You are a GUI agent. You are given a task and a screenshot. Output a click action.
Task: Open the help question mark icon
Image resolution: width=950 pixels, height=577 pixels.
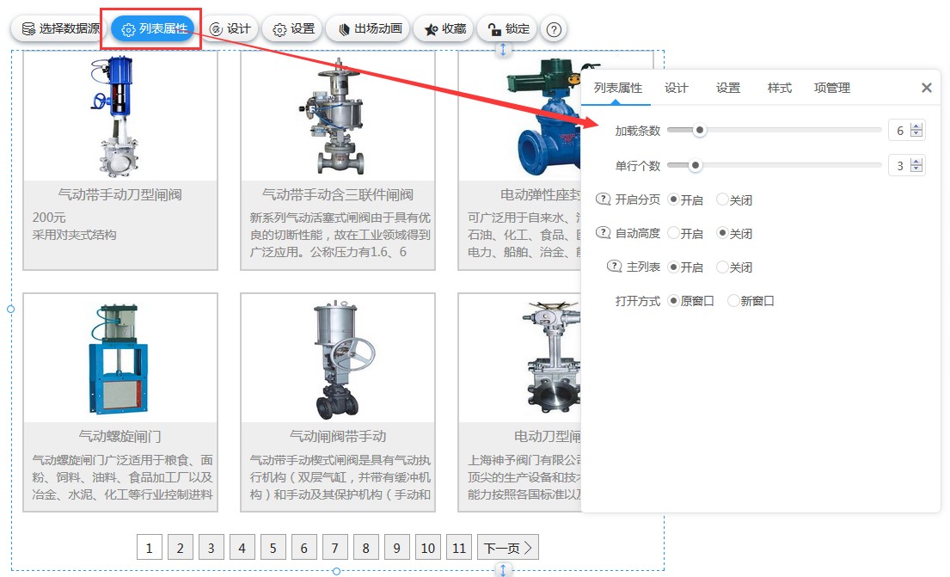pos(554,29)
